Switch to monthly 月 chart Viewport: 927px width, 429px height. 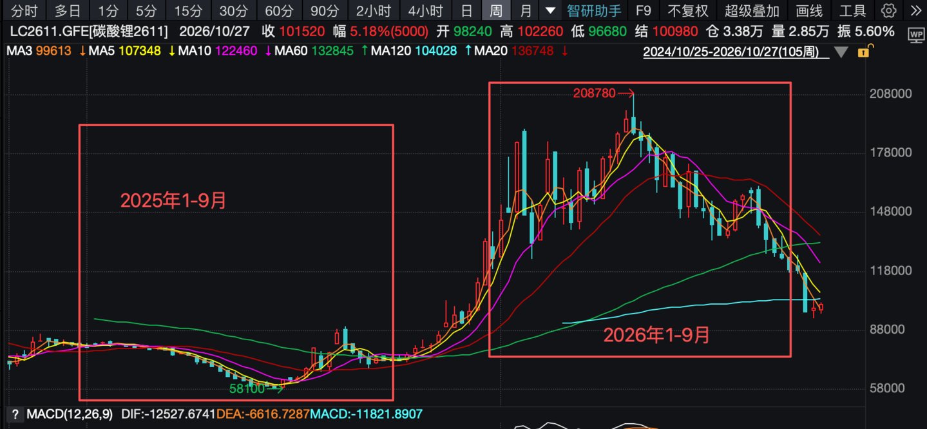pyautogui.click(x=526, y=11)
